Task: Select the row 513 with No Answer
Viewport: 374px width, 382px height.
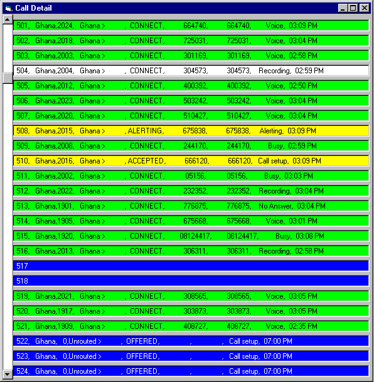Action: 191,206
